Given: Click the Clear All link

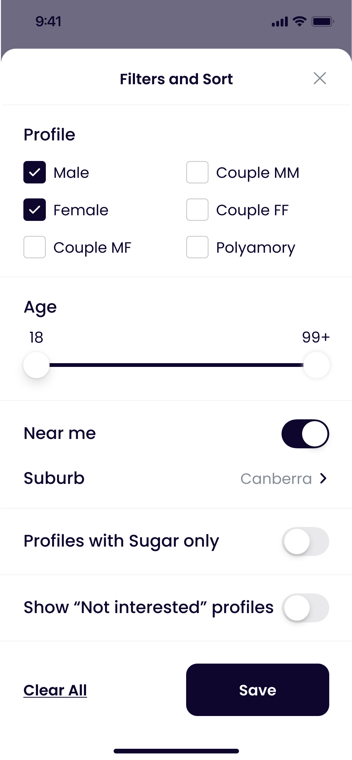Looking at the screenshot, I should 55,690.
